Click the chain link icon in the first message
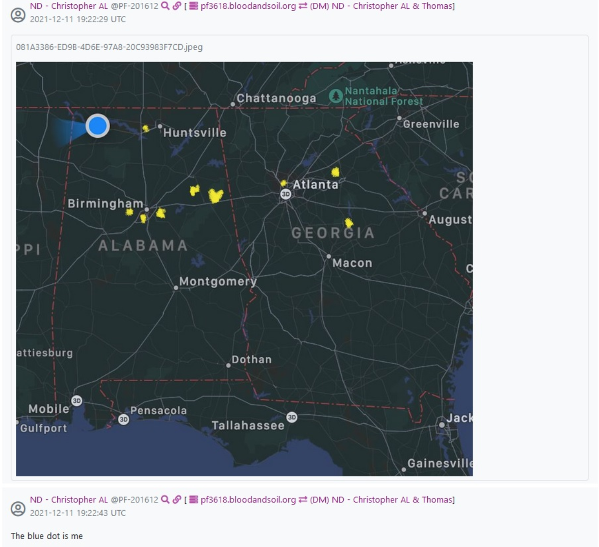This screenshot has height=547, width=599. click(x=177, y=6)
